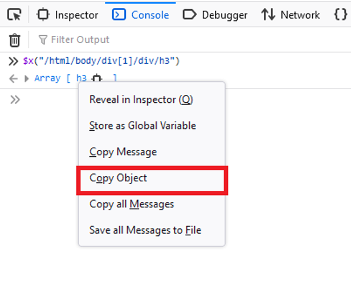Image resolution: width=351 pixels, height=283 pixels.
Task: Click Copy all Messages
Action: [x=132, y=204]
